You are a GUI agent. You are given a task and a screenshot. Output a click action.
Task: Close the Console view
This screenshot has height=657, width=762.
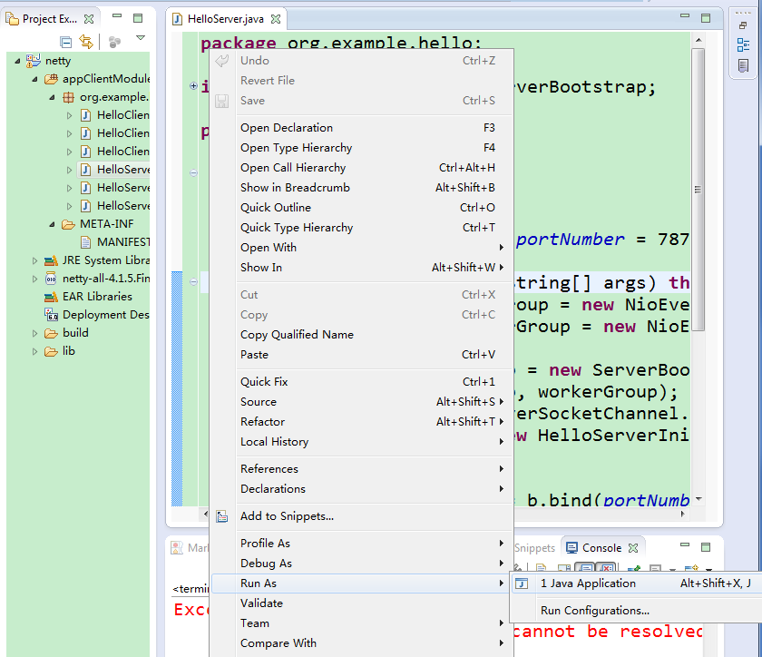pos(633,548)
